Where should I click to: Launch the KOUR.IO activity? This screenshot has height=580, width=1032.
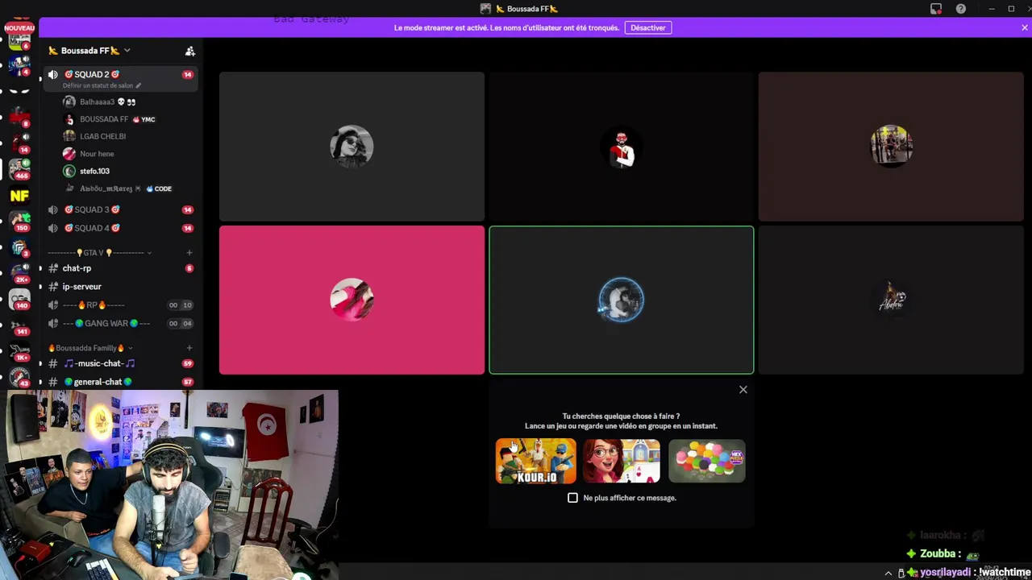click(x=536, y=461)
